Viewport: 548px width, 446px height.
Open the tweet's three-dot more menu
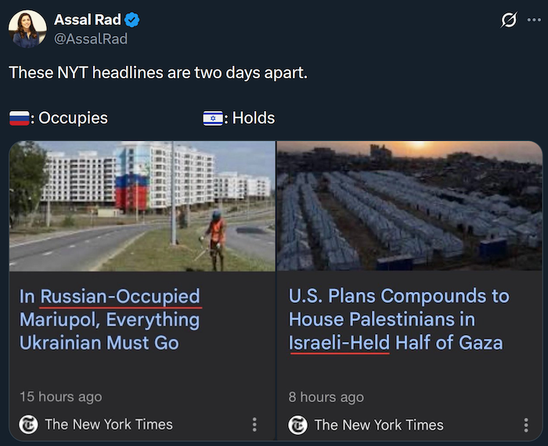535,20
